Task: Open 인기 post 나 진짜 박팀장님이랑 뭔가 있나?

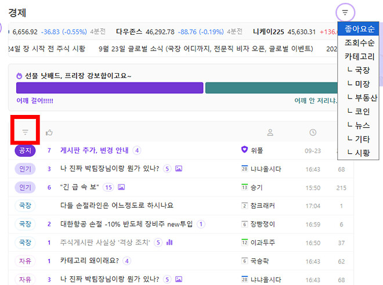Action: coord(110,168)
